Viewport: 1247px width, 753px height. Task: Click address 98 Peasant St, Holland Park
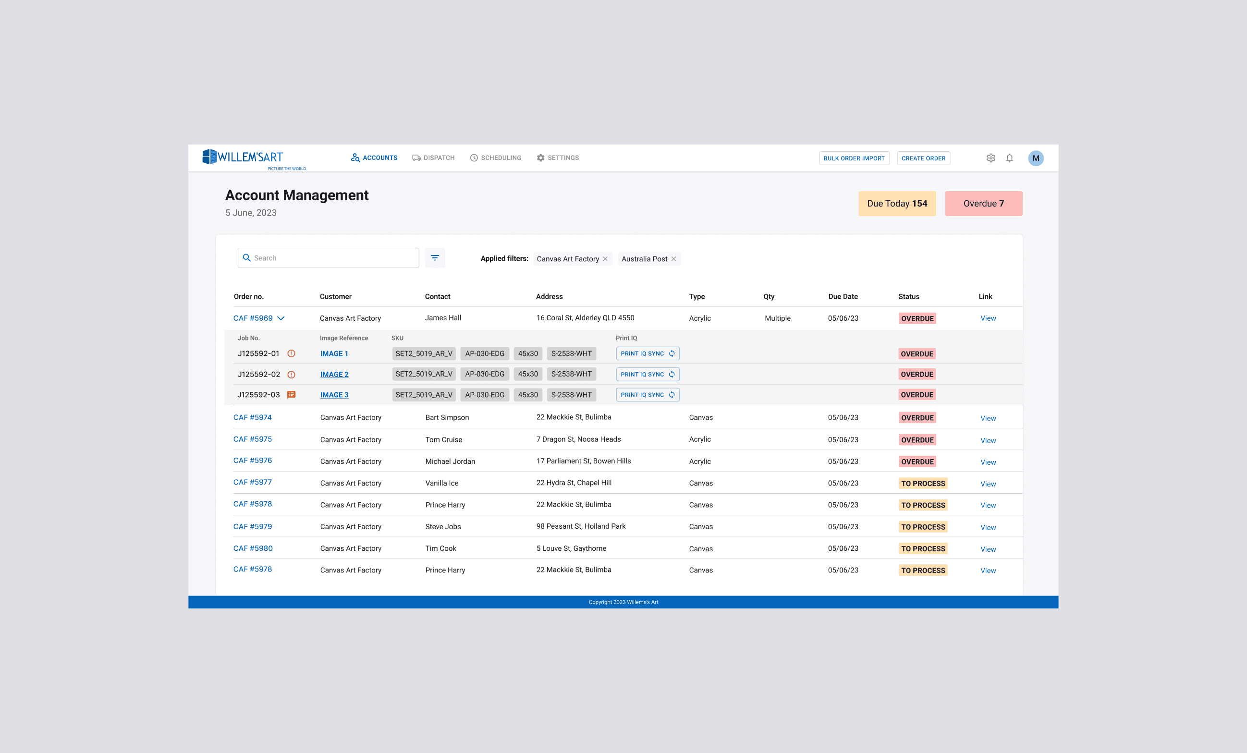[580, 526]
